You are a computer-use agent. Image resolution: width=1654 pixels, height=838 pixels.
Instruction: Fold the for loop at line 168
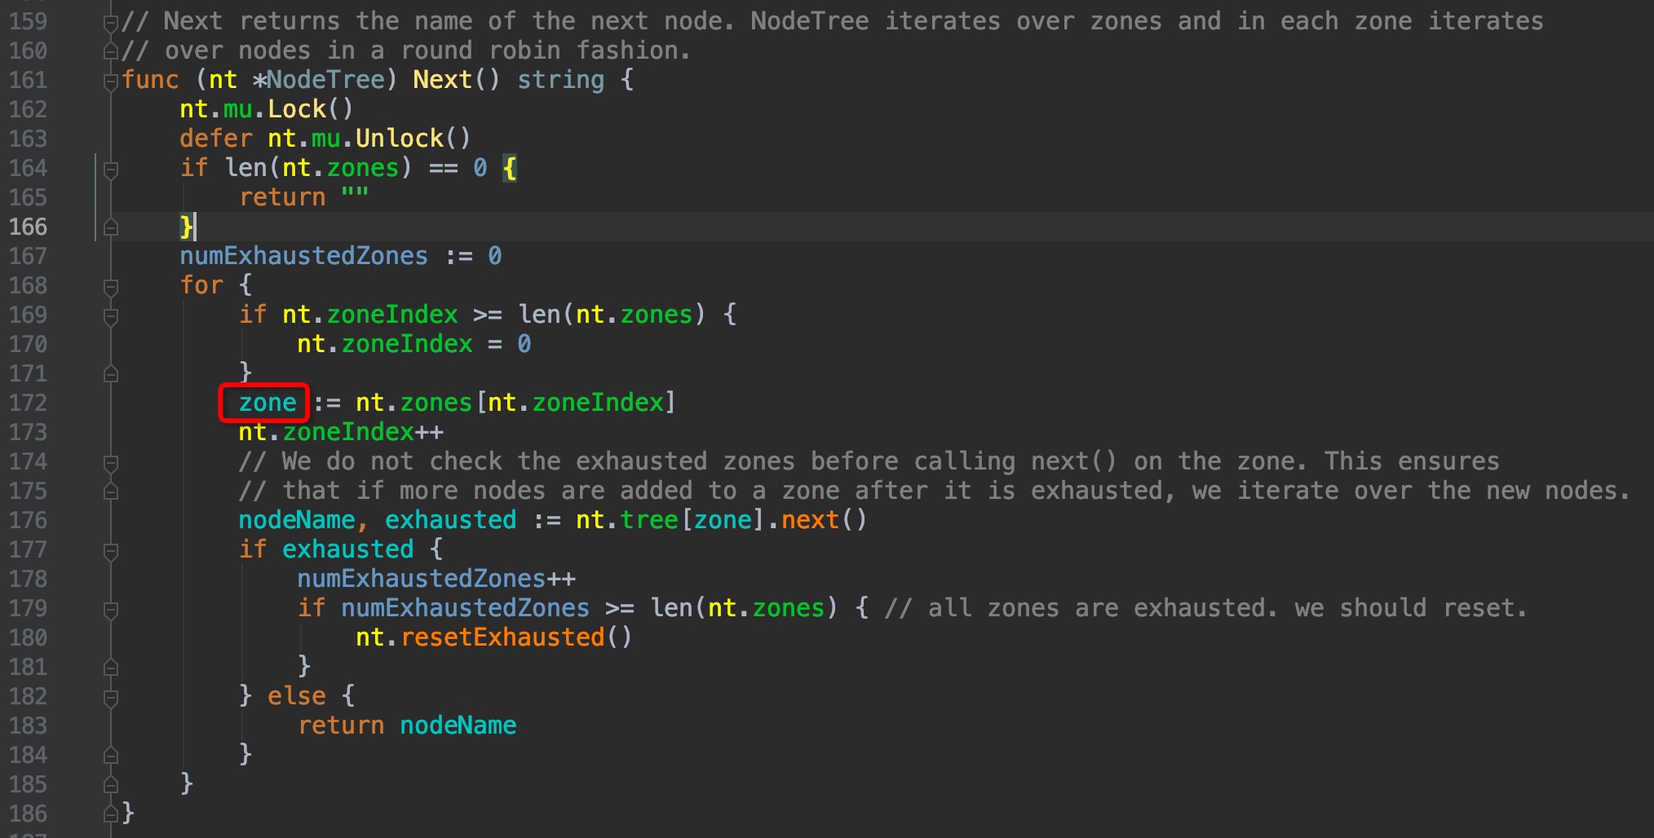pos(111,286)
